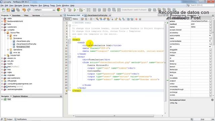Collapse the <html> code fold
Viewport: 215px width, 121px height.
pyautogui.click(x=70, y=40)
